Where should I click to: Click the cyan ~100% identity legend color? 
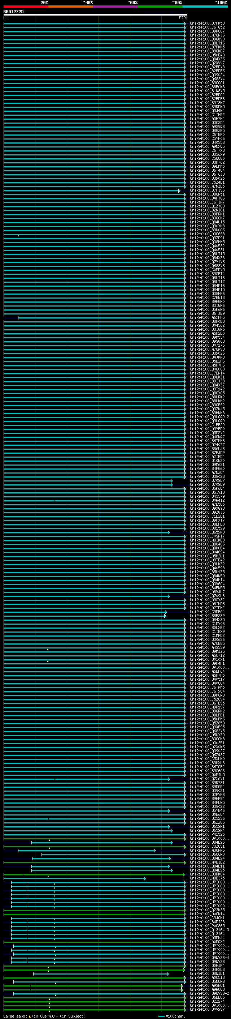[205, 7]
